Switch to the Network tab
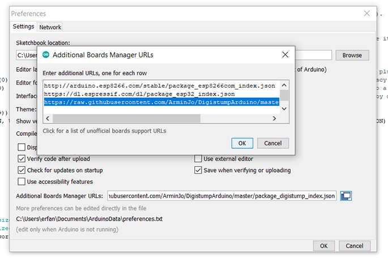Viewport: 388px width, 258px height. (x=50, y=27)
